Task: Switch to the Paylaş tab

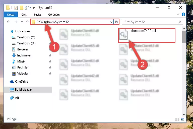Action: [x=38, y=15]
